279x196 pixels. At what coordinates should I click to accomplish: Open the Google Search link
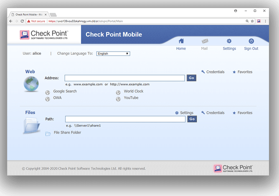pos(65,91)
